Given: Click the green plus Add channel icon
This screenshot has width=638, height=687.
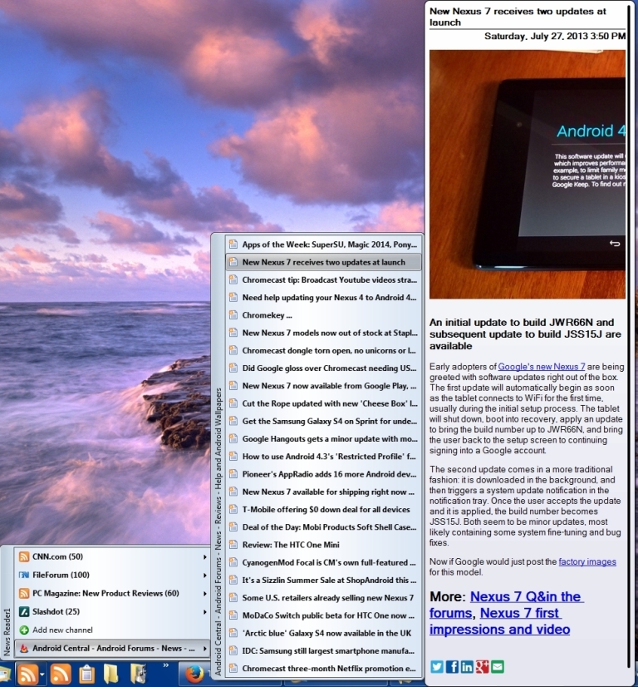Looking at the screenshot, I should (24, 630).
